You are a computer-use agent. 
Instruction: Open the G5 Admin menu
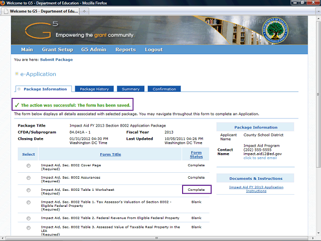pos(94,50)
